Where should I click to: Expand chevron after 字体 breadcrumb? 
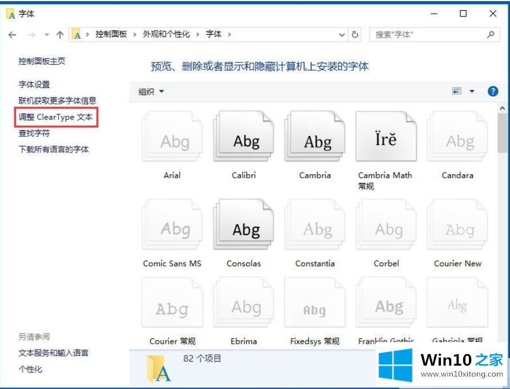230,34
